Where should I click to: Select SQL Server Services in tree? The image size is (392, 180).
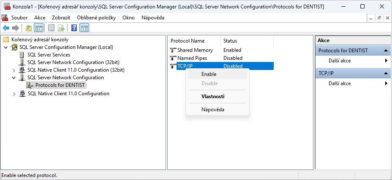[x=49, y=55]
